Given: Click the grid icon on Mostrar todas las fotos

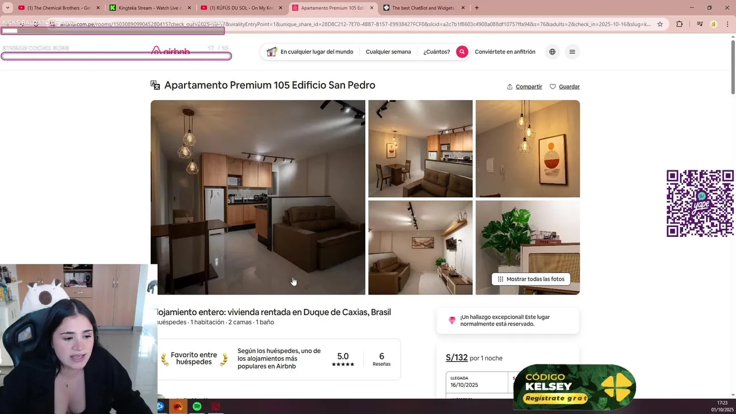Looking at the screenshot, I should pyautogui.click(x=500, y=279).
